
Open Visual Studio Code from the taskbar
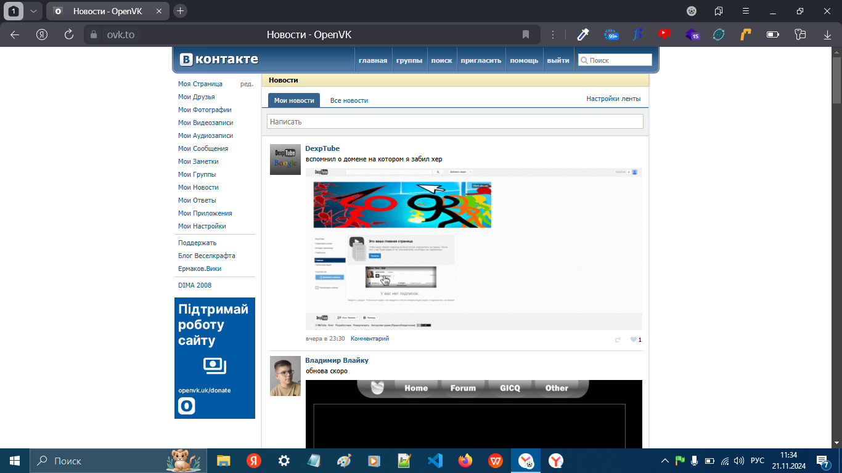pyautogui.click(x=435, y=461)
